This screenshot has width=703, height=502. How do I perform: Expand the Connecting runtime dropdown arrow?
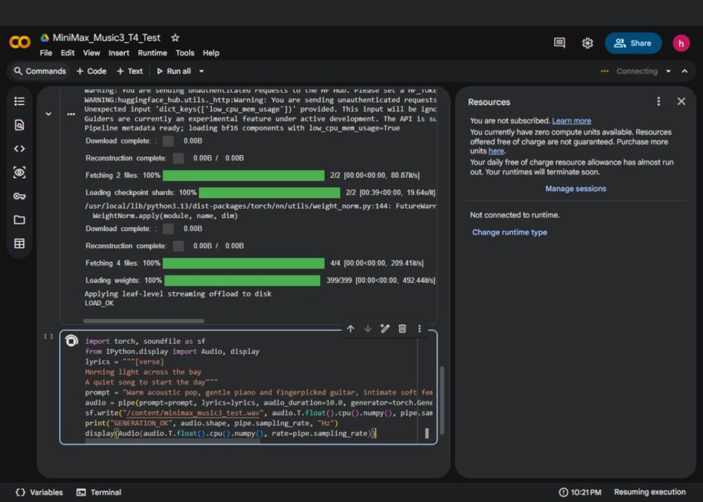tap(668, 71)
